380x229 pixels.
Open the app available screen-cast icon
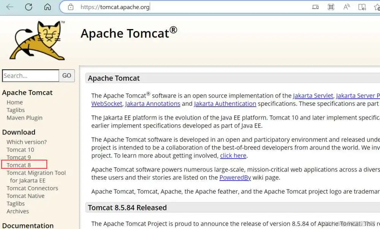click(315, 7)
